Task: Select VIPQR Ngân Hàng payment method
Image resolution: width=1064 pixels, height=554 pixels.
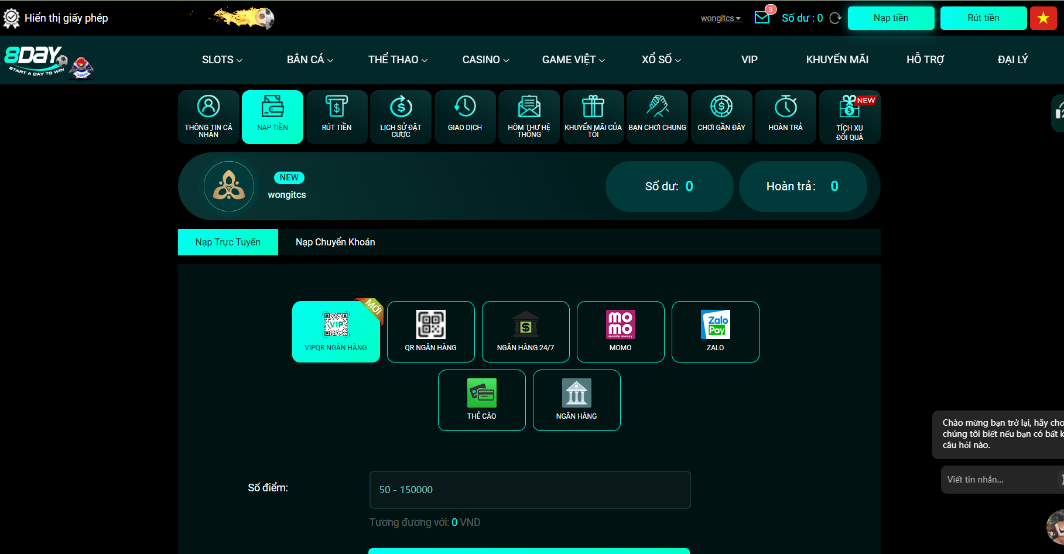Action: pyautogui.click(x=336, y=331)
